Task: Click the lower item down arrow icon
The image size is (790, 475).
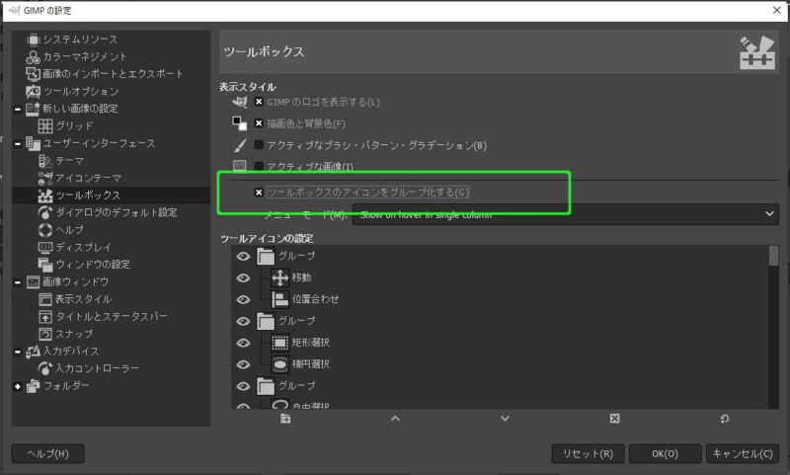Action: tap(505, 419)
